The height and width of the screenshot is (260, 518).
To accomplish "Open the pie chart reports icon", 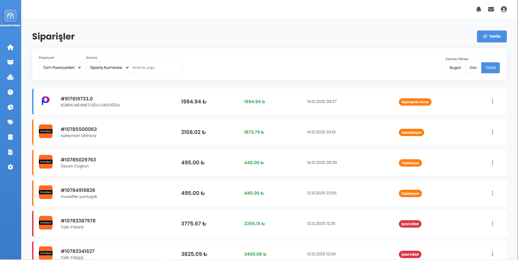I will 10,107.
